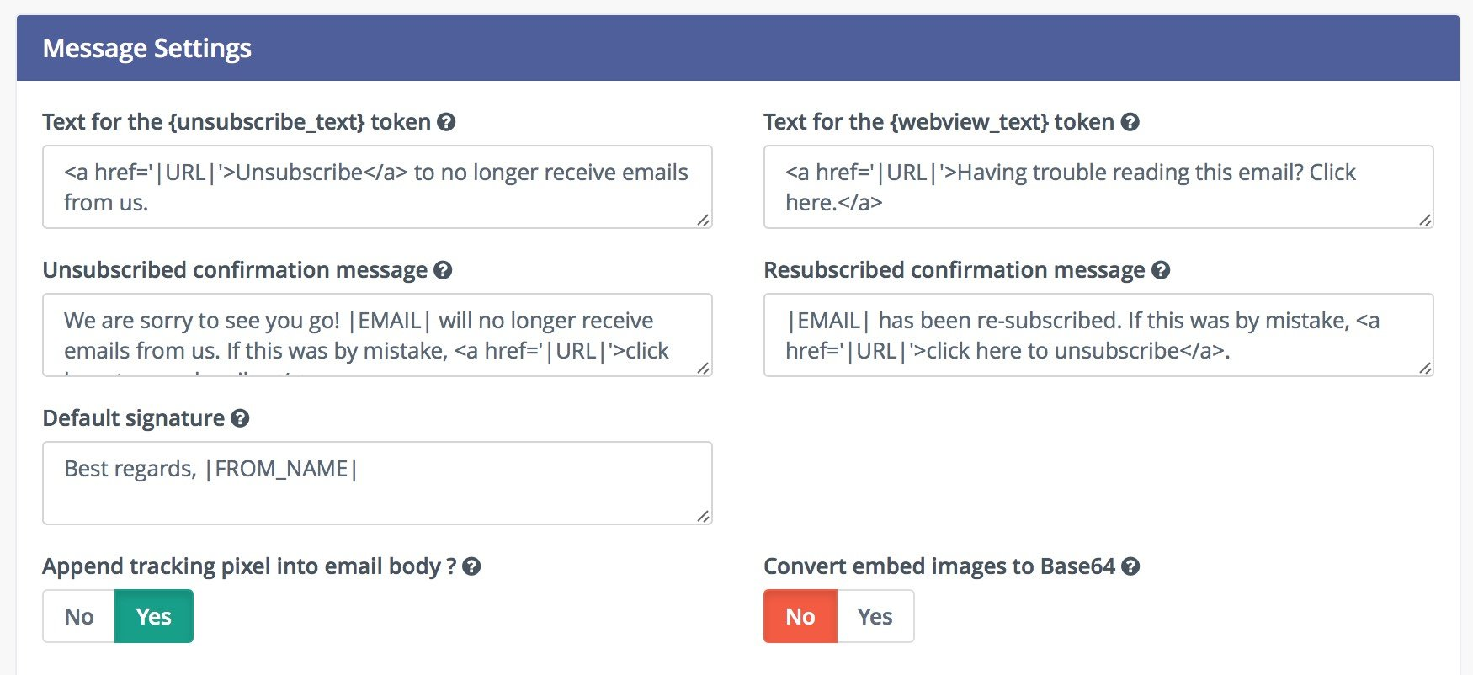Click the Message Settings panel header
The image size is (1473, 675).
[737, 48]
